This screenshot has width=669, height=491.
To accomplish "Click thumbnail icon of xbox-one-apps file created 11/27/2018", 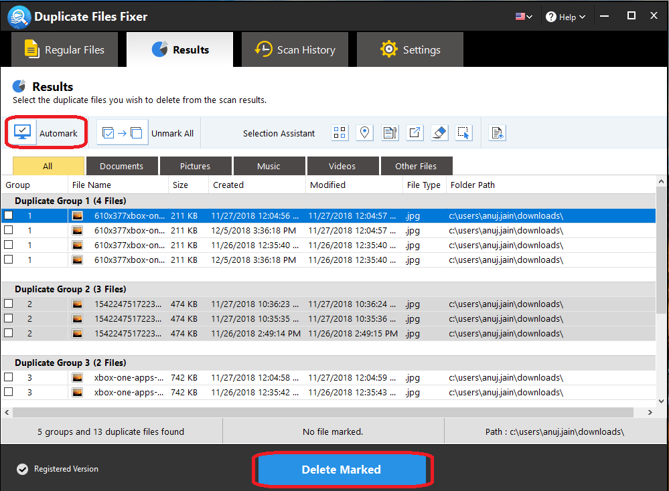I will point(77,378).
